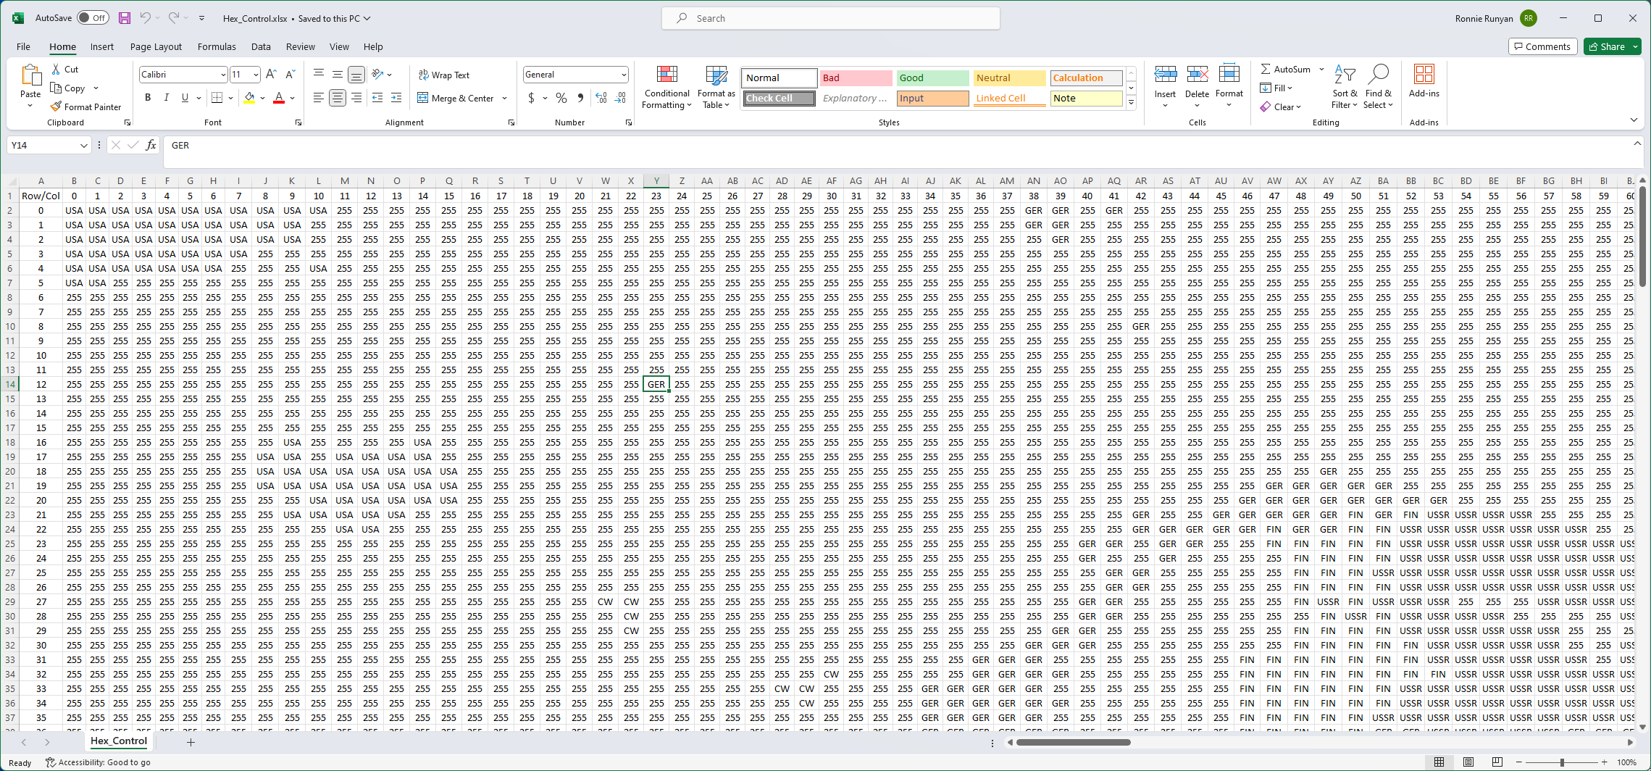Select the Hex_Control sheet tab
Image resolution: width=1651 pixels, height=771 pixels.
pos(119,741)
